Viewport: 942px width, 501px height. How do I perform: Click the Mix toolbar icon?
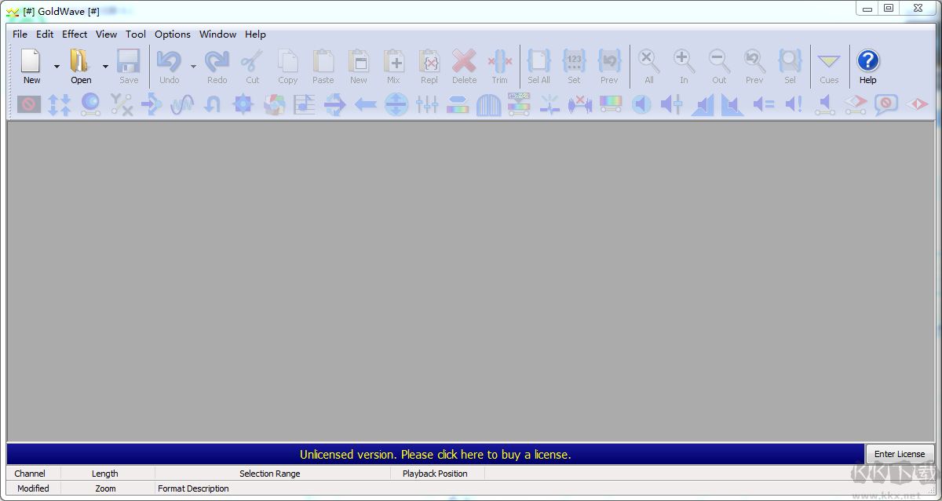click(x=393, y=61)
